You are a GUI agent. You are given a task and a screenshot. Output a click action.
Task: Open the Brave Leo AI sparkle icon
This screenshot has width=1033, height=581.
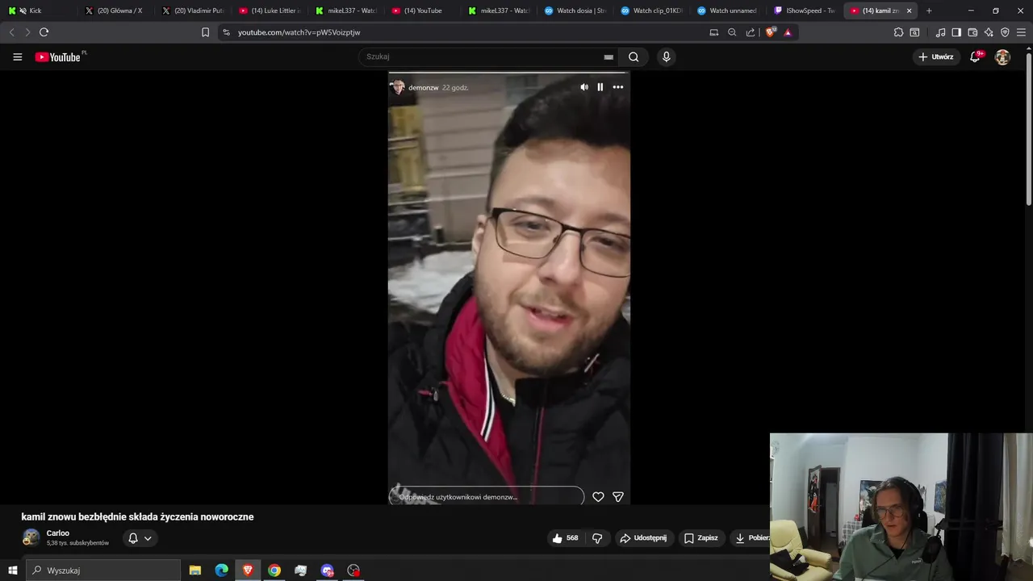[x=989, y=32]
